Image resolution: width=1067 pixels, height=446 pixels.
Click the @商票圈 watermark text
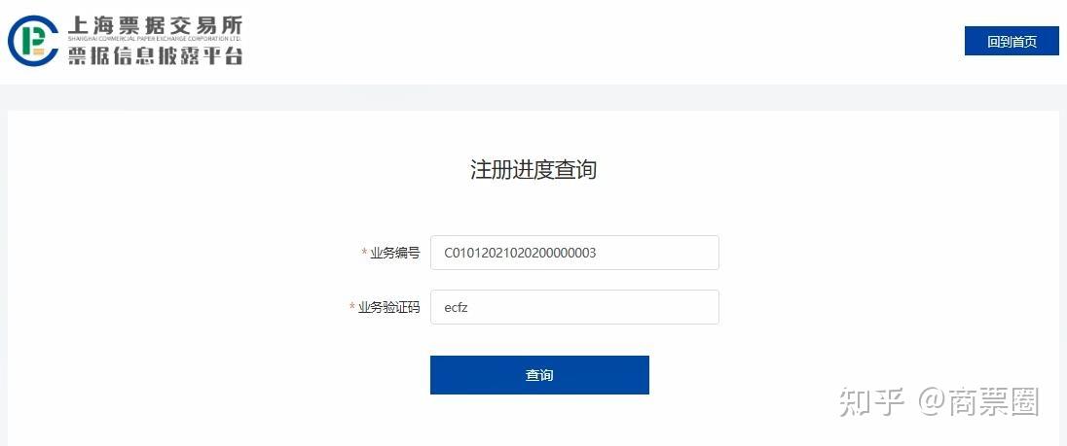978,402
